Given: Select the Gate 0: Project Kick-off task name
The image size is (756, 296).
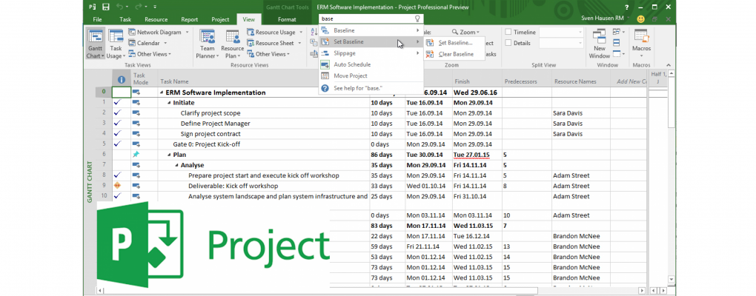Looking at the screenshot, I should click(x=206, y=144).
